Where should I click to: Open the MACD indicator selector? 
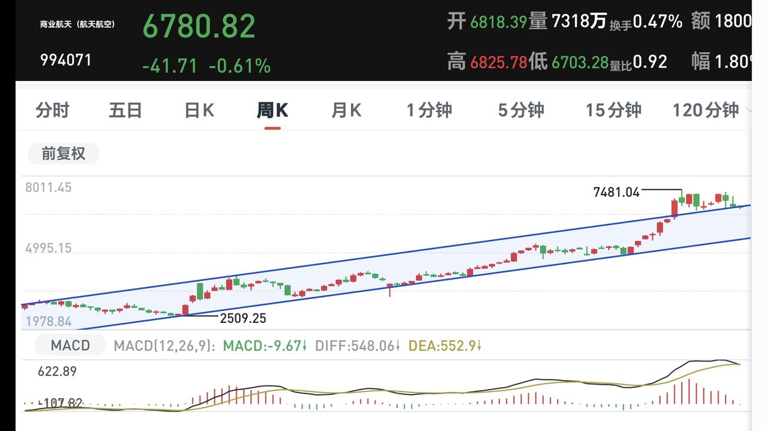click(x=70, y=345)
